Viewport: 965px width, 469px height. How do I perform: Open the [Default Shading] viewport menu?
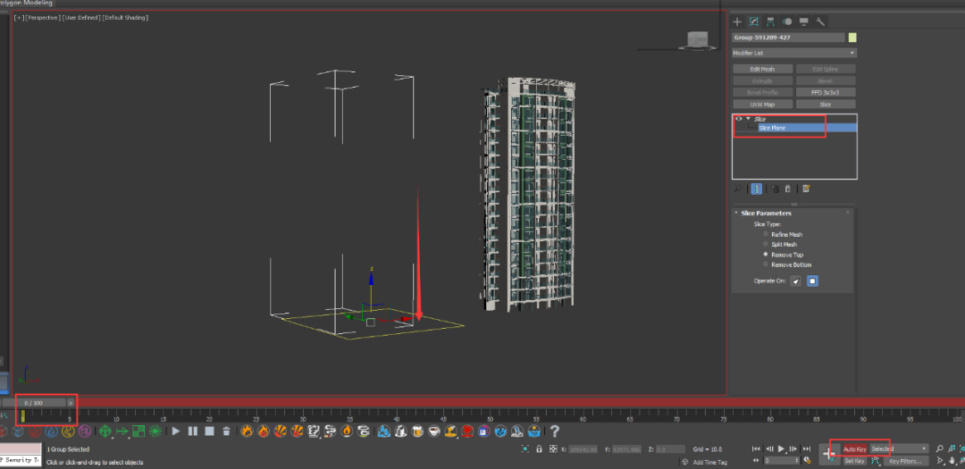click(126, 18)
